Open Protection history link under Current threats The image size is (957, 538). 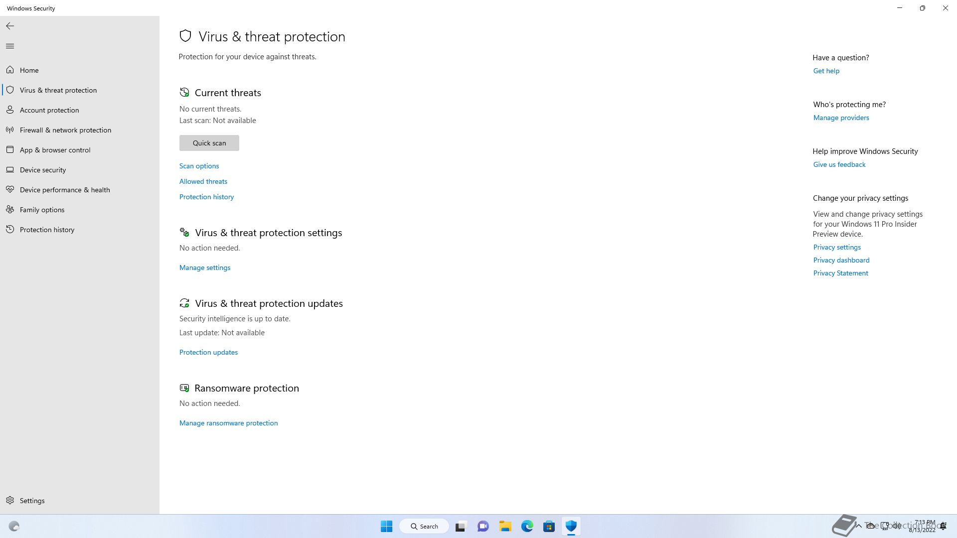[206, 197]
